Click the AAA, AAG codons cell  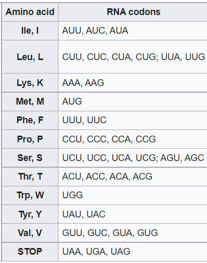(132, 83)
